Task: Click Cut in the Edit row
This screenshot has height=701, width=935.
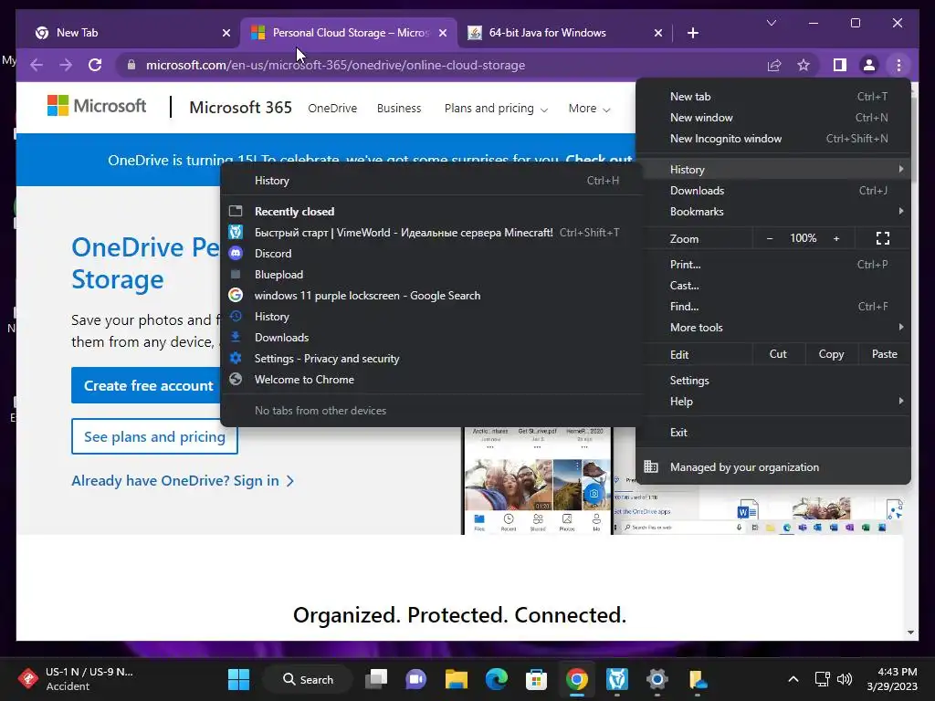Action: (778, 354)
